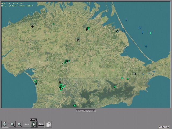
Task: Select the bright green marker at sea
Action: [150, 33]
